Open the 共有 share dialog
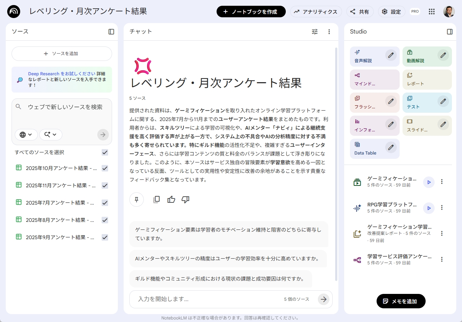Image resolution: width=462 pixels, height=322 pixels. pyautogui.click(x=360, y=12)
